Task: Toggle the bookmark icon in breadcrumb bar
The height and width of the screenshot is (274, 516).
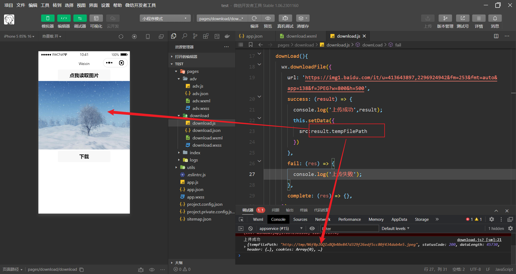Action: coord(250,45)
